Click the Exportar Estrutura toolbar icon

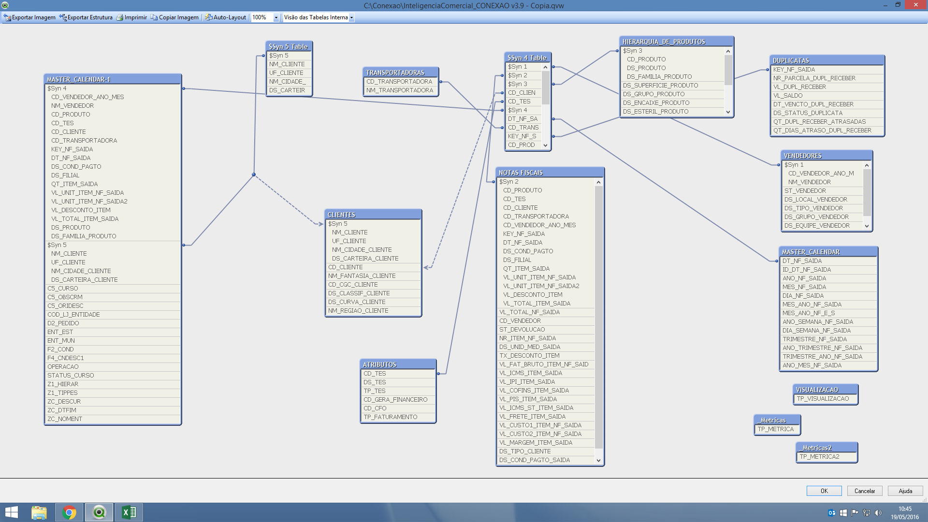pos(63,17)
